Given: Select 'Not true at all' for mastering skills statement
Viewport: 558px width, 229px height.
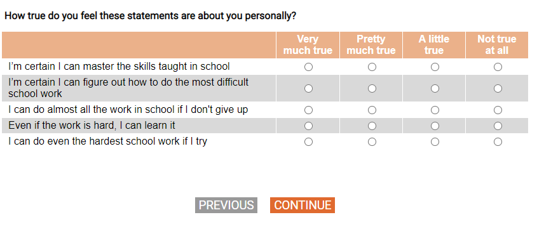Looking at the screenshot, I should coord(498,67).
